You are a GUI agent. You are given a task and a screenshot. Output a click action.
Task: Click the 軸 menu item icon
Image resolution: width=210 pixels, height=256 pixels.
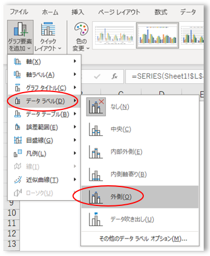pos(17,62)
